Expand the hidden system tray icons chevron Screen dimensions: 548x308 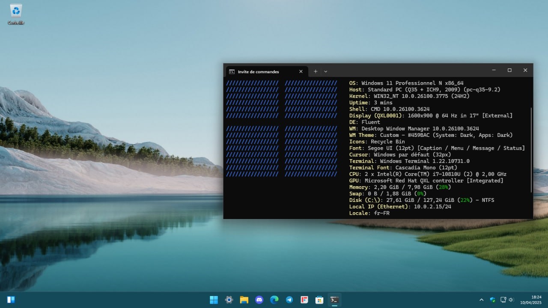click(481, 300)
